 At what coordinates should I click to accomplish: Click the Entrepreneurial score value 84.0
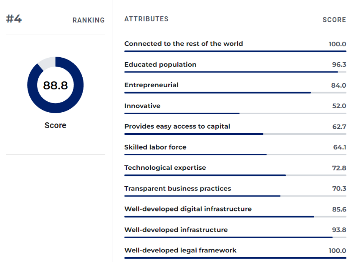point(339,85)
